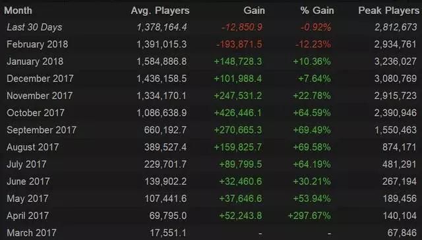Click the -193,871.5 gain value
Viewport: 422px width, 240px height.
239,44
